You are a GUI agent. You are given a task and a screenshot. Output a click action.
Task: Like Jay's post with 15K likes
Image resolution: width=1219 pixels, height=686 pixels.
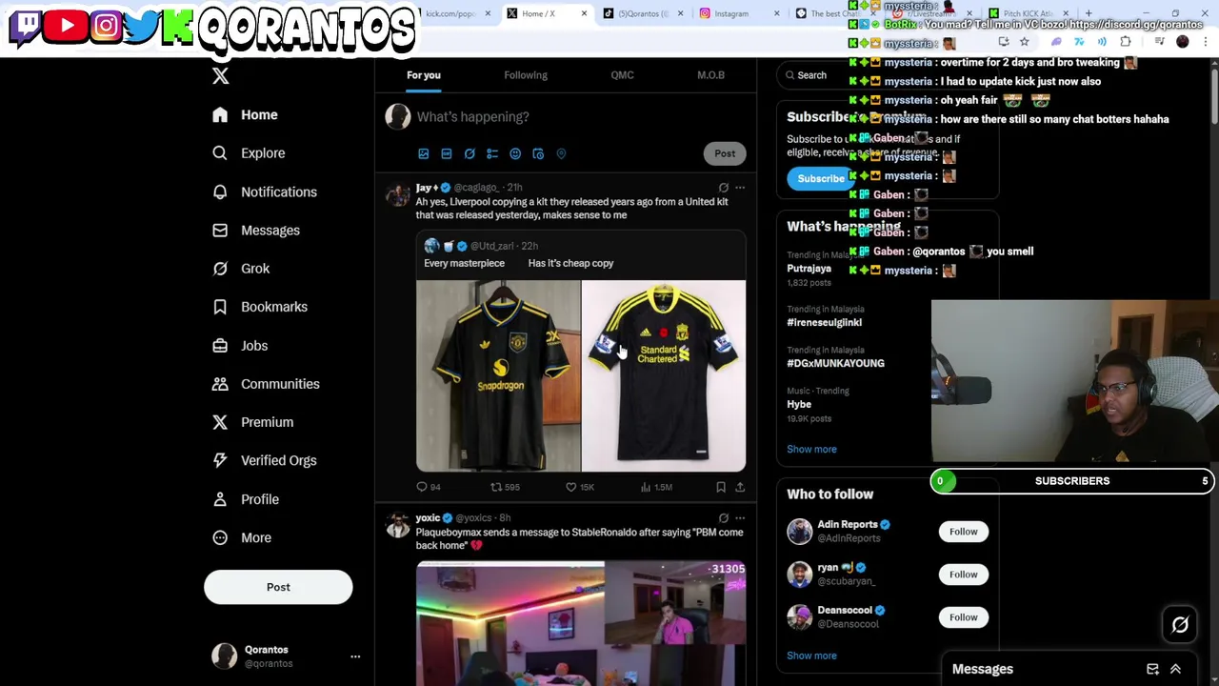(x=579, y=487)
